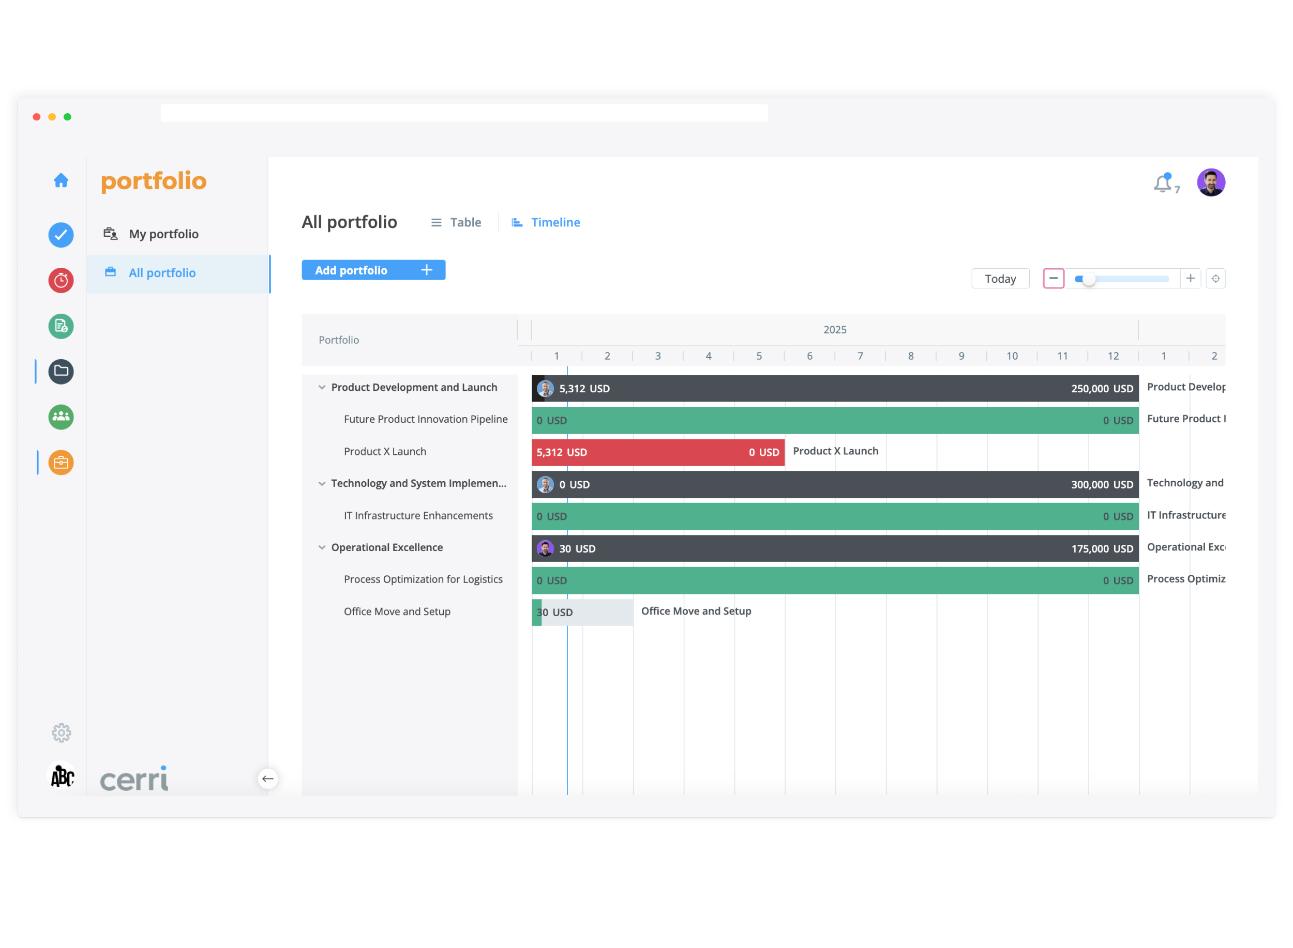1293x948 pixels.
Task: Collapse the sidebar with arrow button
Action: point(267,779)
